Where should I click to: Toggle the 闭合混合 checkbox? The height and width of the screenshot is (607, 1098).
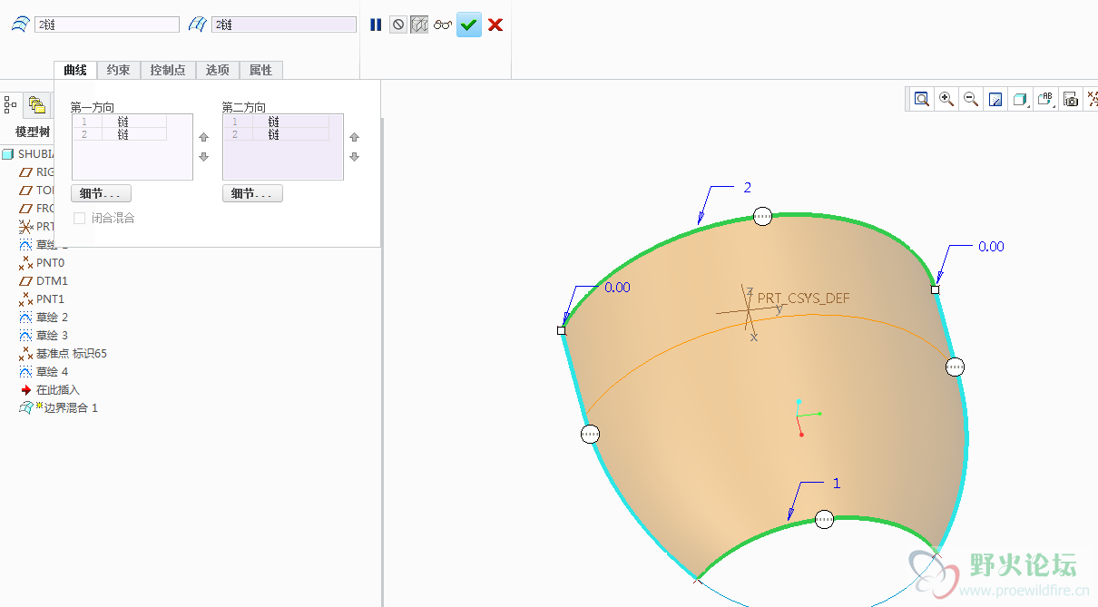coord(80,219)
